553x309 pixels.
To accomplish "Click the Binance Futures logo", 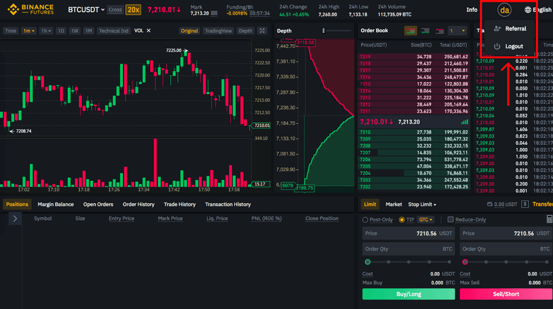I will [x=31, y=9].
